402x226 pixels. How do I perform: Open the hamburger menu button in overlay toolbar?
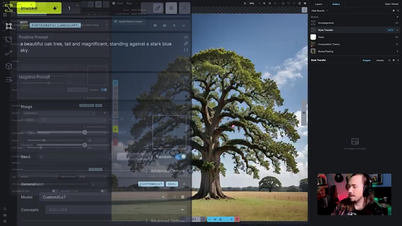point(171,8)
